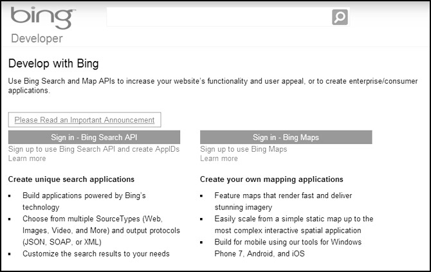Click Sign in - Bing Search API button

(x=94, y=137)
